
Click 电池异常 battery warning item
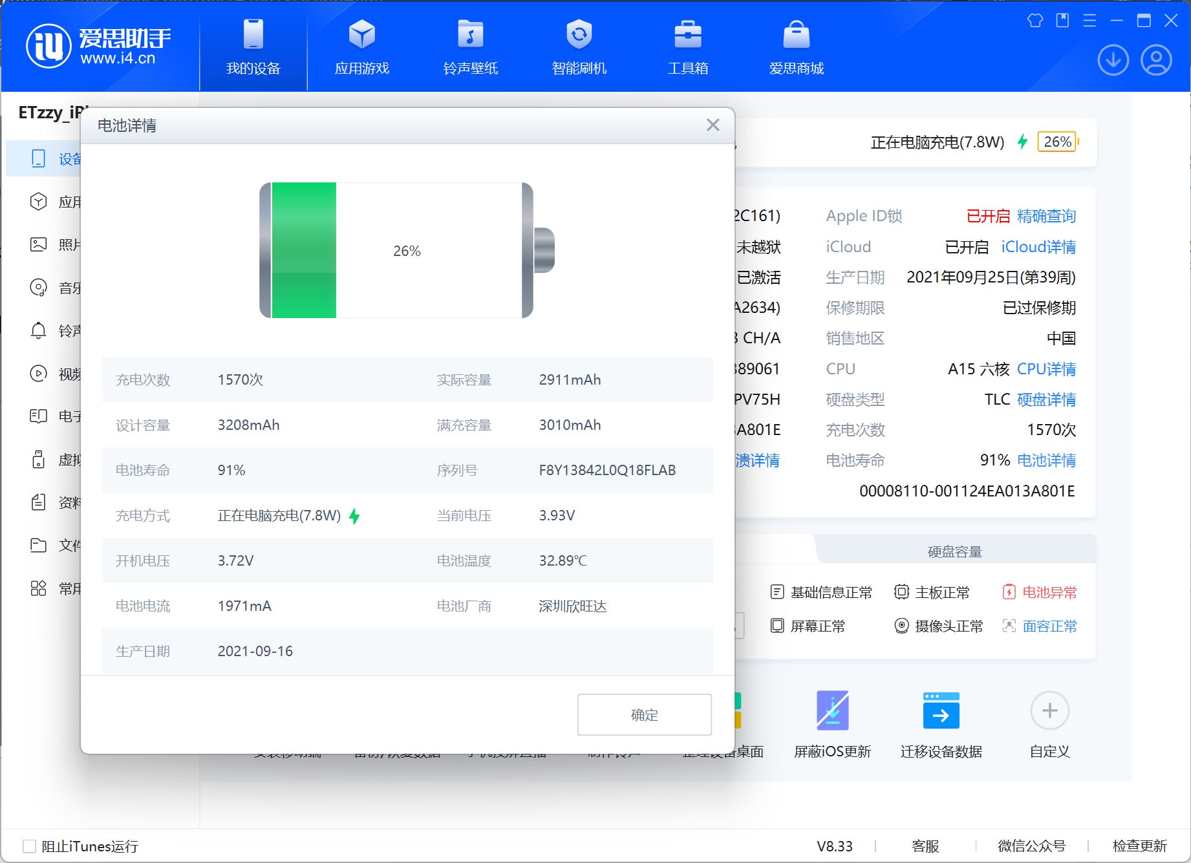(1040, 592)
